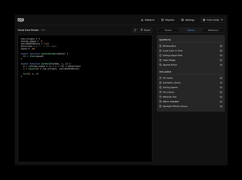Click the insert icon for Animation Library
This screenshot has width=242, height=180.
point(221,83)
